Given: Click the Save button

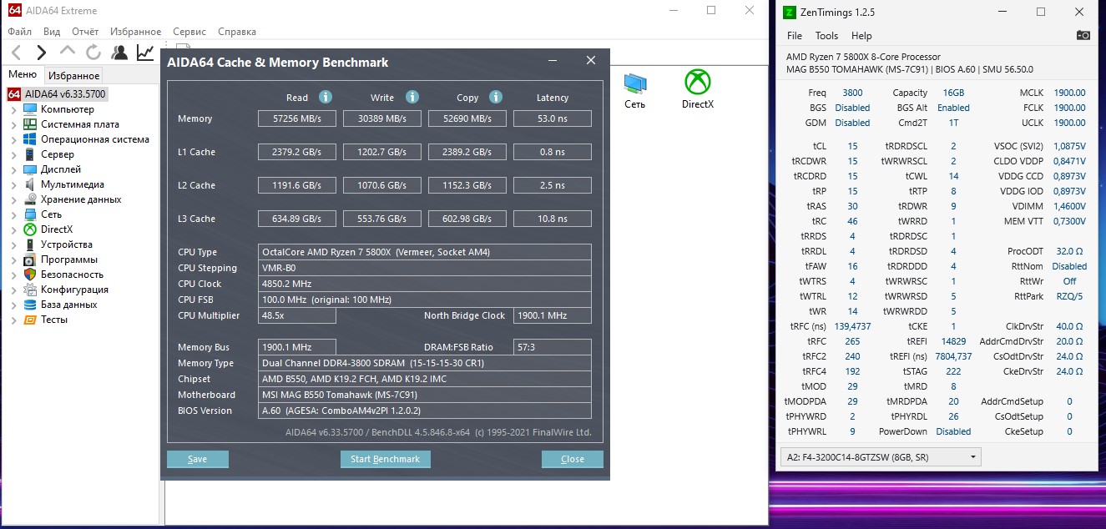Looking at the screenshot, I should (x=197, y=459).
